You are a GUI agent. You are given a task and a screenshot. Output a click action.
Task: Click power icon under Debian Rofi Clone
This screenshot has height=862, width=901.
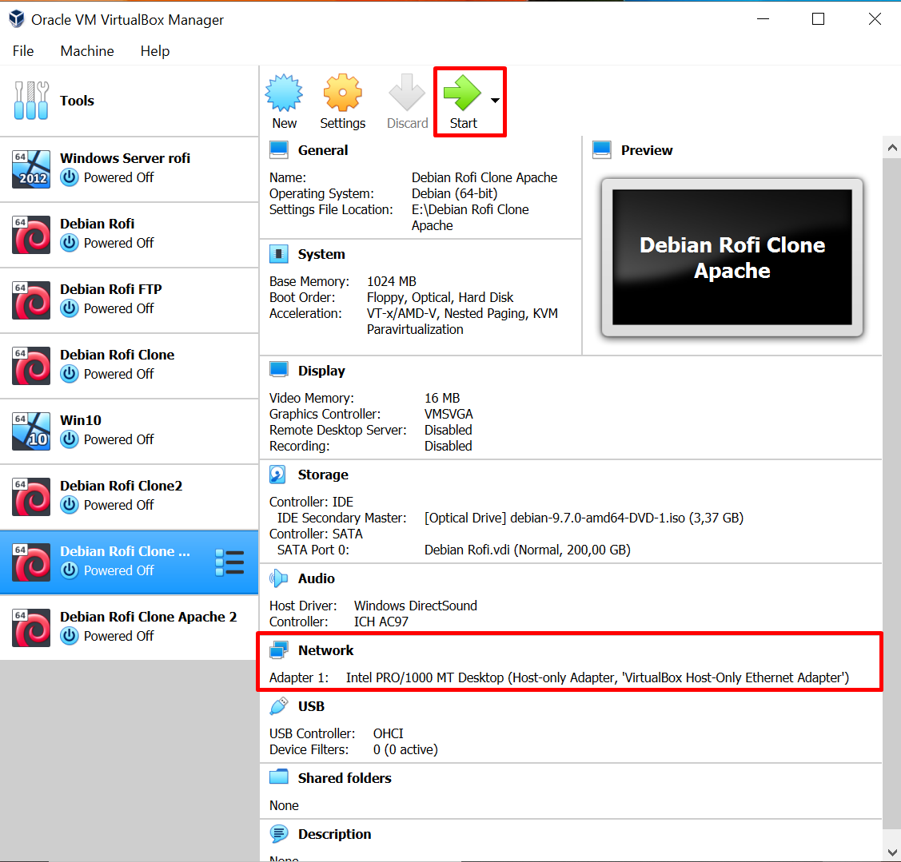(x=69, y=374)
